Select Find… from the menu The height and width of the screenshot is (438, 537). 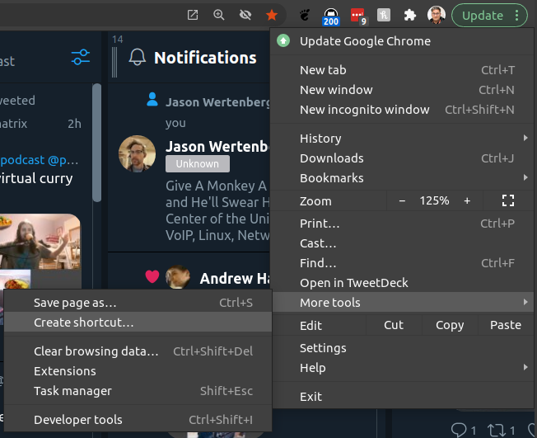tap(402, 263)
